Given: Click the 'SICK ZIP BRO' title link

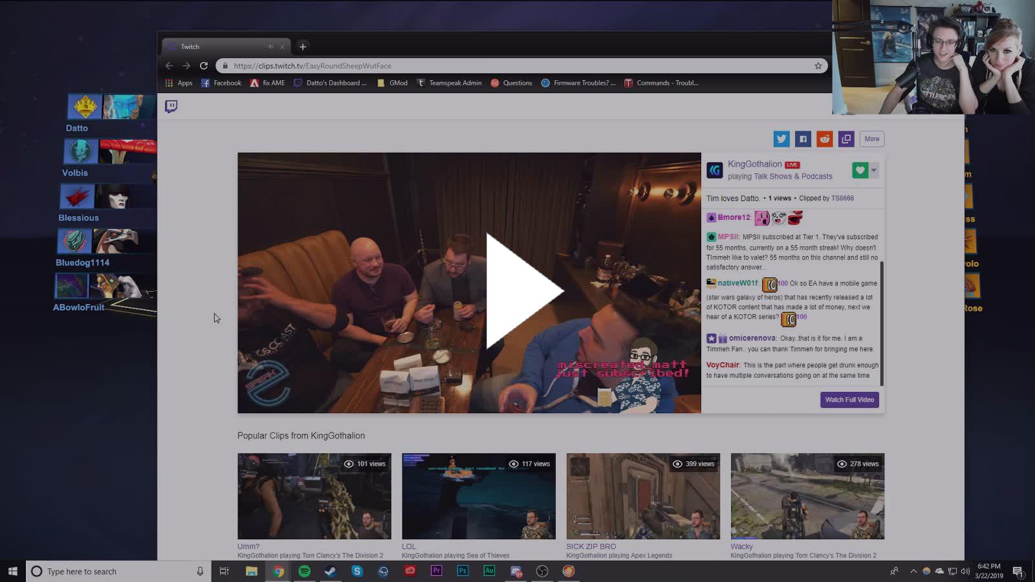Looking at the screenshot, I should click(591, 546).
